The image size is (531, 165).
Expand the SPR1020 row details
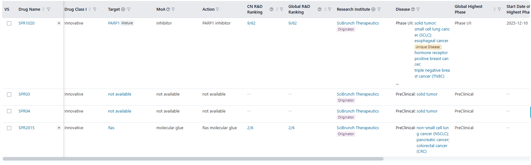coord(59,23)
